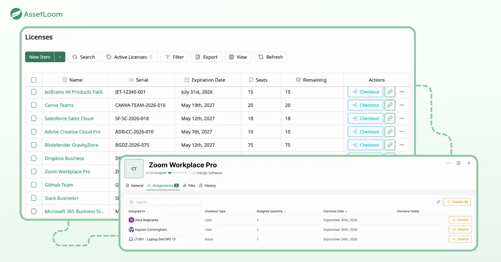Close the Zoom Workplace Pro panel

click(x=469, y=163)
